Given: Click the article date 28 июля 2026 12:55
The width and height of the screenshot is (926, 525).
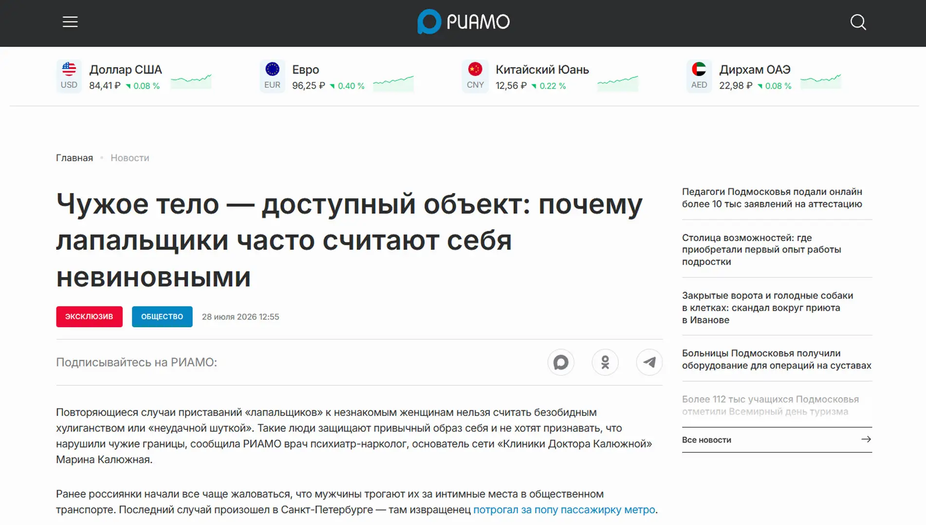Looking at the screenshot, I should 241,317.
